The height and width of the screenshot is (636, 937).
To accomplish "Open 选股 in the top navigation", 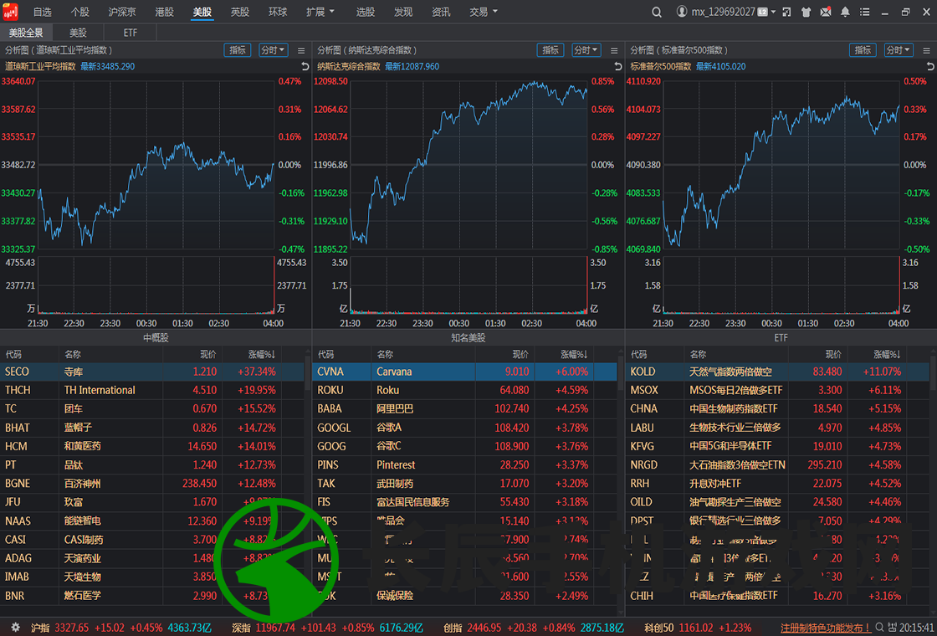I will (366, 12).
